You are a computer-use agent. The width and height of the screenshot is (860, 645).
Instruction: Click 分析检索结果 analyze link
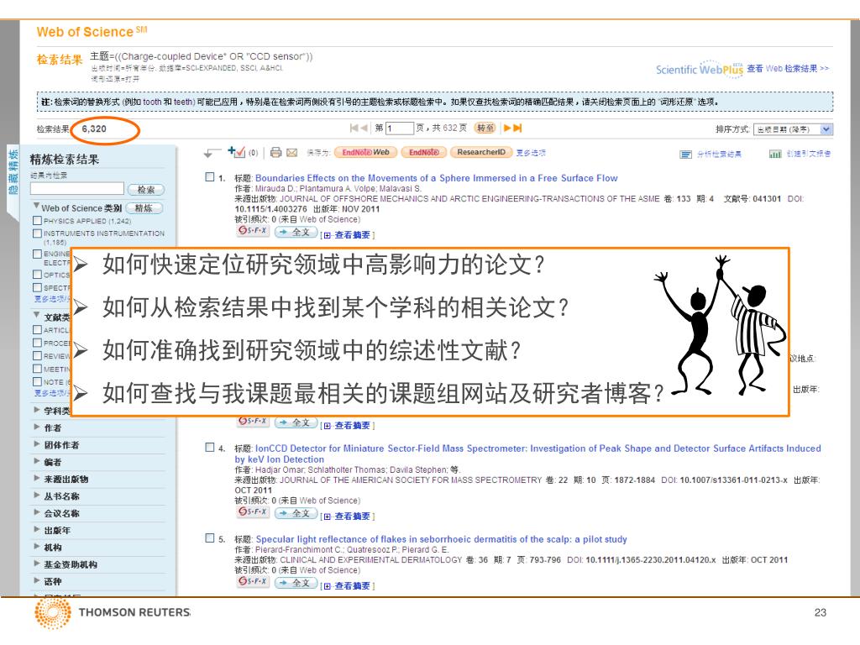(x=719, y=155)
